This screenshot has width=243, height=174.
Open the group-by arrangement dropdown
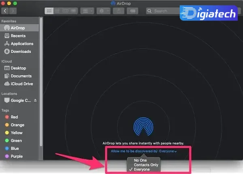click(x=87, y=11)
